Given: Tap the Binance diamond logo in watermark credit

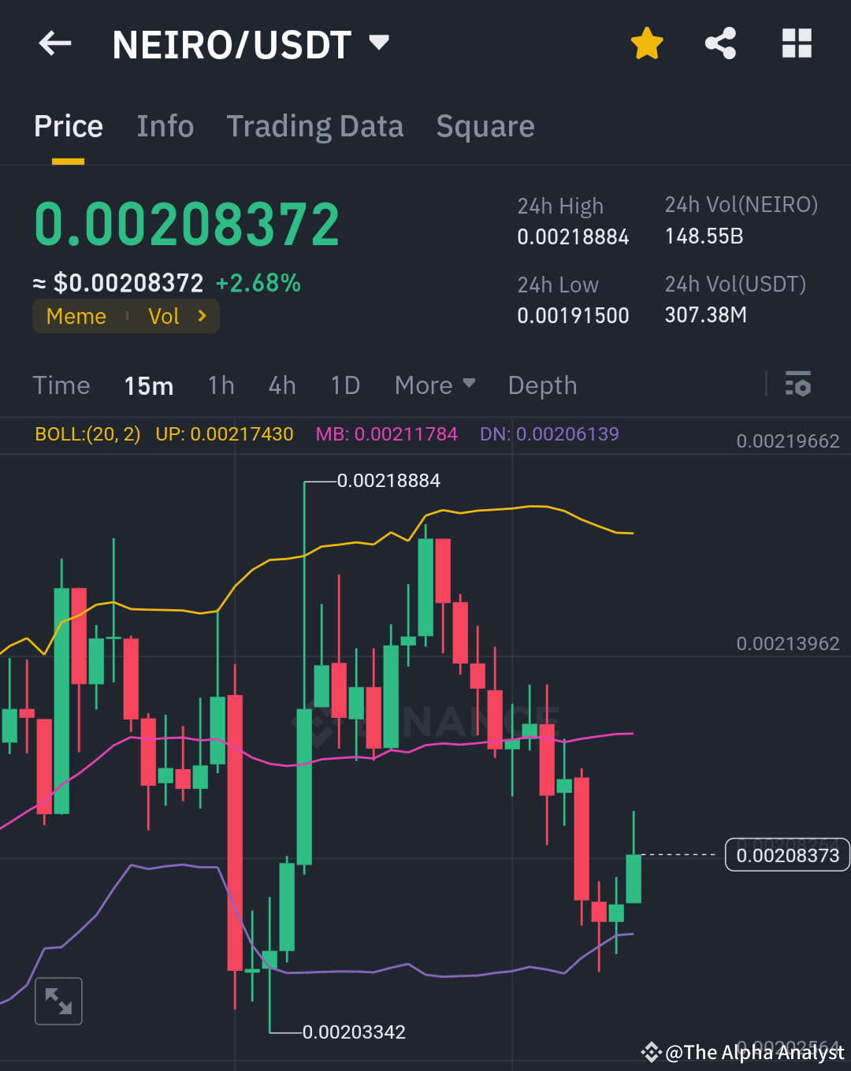Looking at the screenshot, I should (652, 1051).
